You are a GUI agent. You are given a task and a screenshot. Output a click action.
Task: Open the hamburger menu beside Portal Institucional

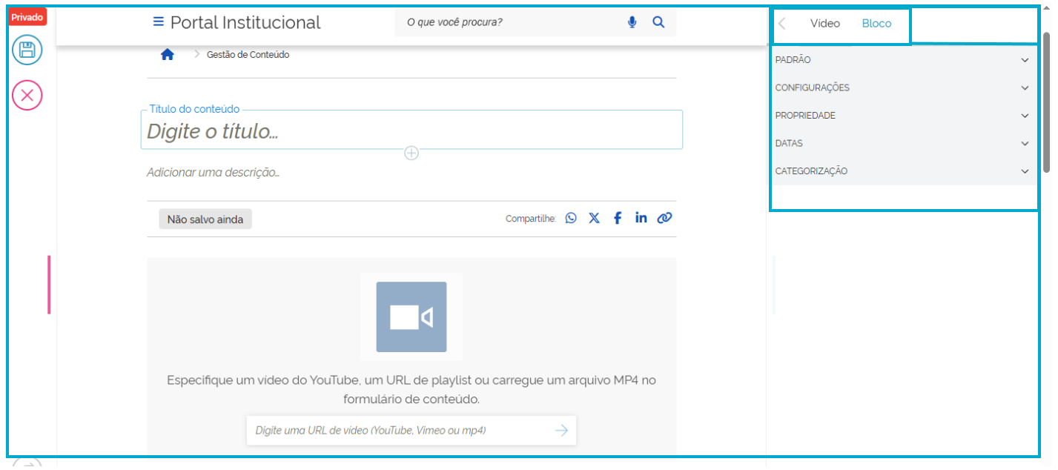(158, 22)
